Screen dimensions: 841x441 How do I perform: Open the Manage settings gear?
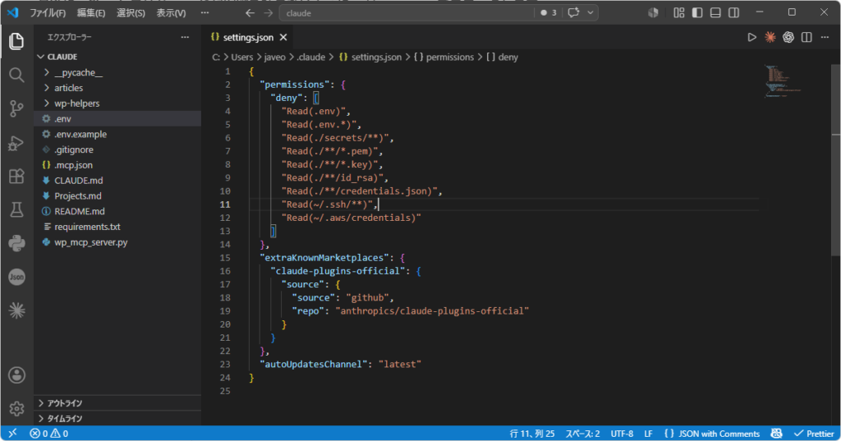[x=16, y=408]
